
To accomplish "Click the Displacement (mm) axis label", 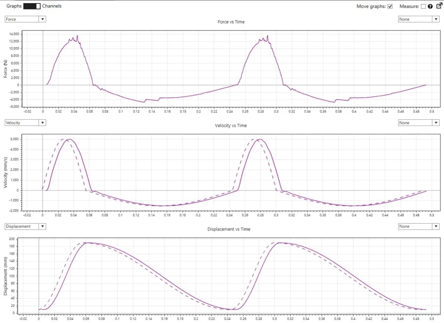I will pyautogui.click(x=5, y=276).
